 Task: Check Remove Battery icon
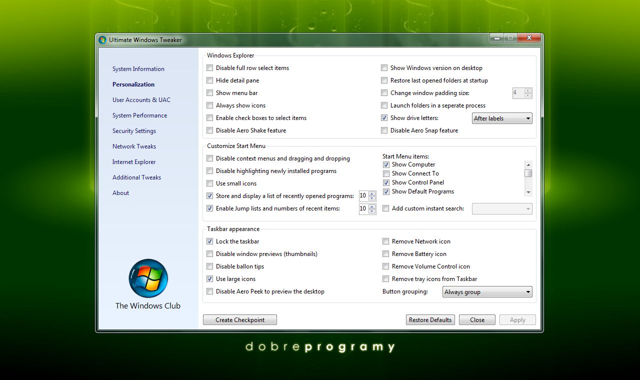coord(386,254)
